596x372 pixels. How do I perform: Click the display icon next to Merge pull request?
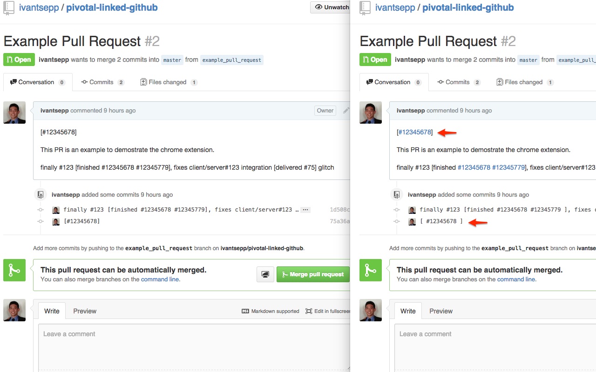(265, 274)
